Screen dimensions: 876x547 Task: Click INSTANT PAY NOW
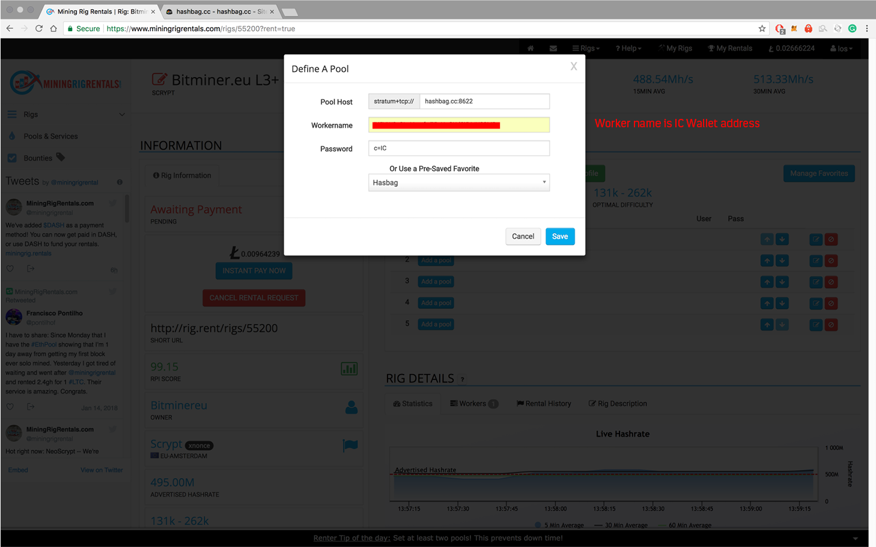pyautogui.click(x=254, y=271)
